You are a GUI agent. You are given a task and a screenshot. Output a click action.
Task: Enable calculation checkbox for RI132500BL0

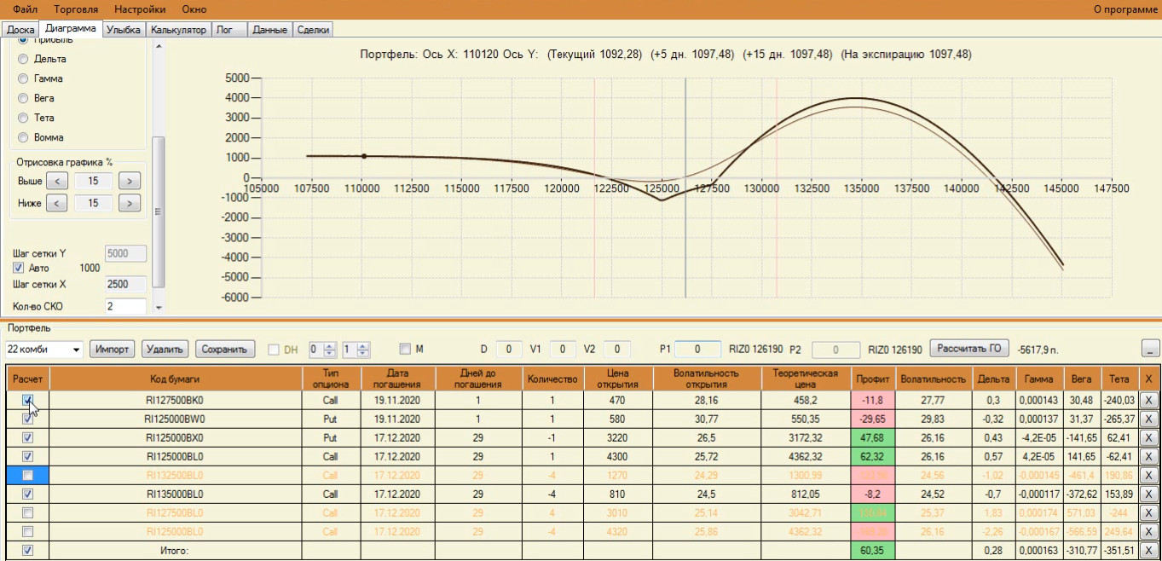click(27, 475)
